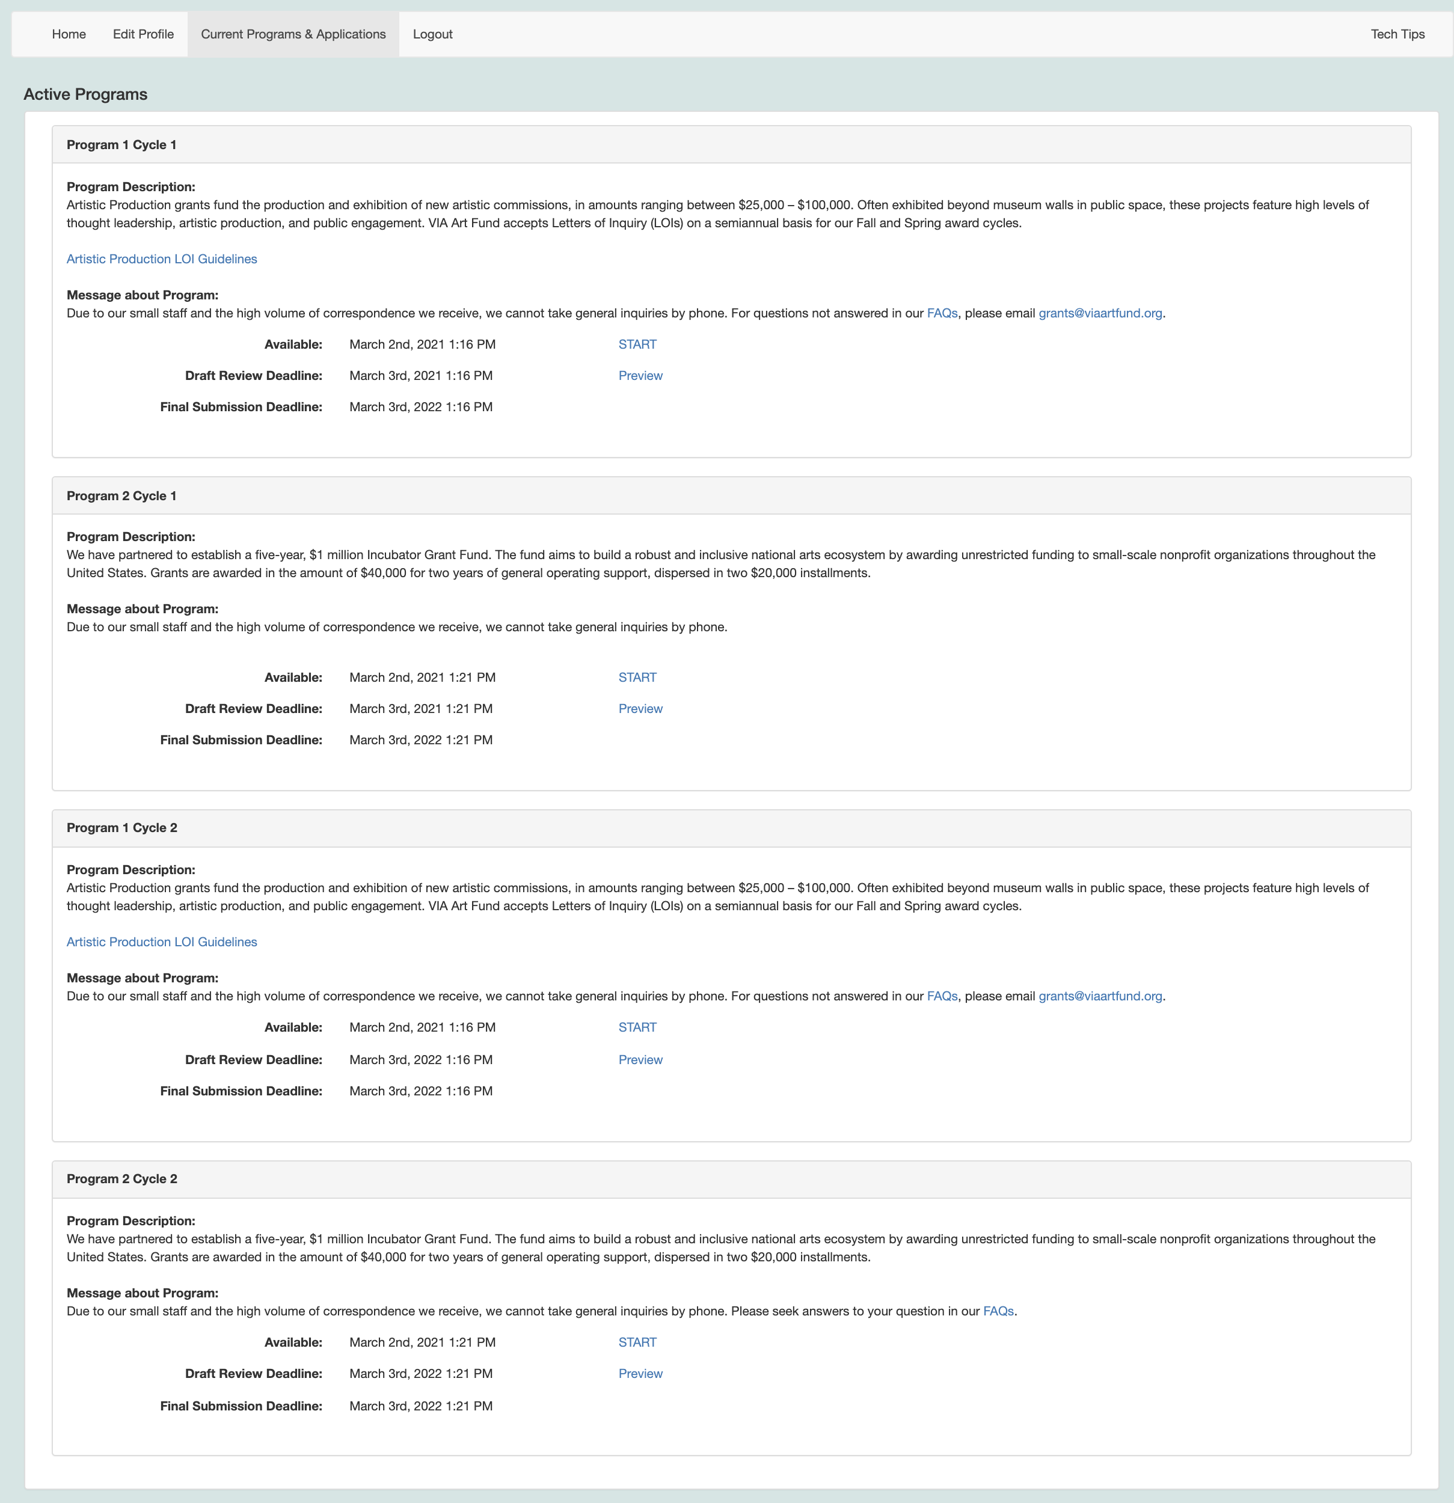Viewport: 1454px width, 1503px height.
Task: Click START for Program 2 Cycle 2
Action: tap(637, 1342)
